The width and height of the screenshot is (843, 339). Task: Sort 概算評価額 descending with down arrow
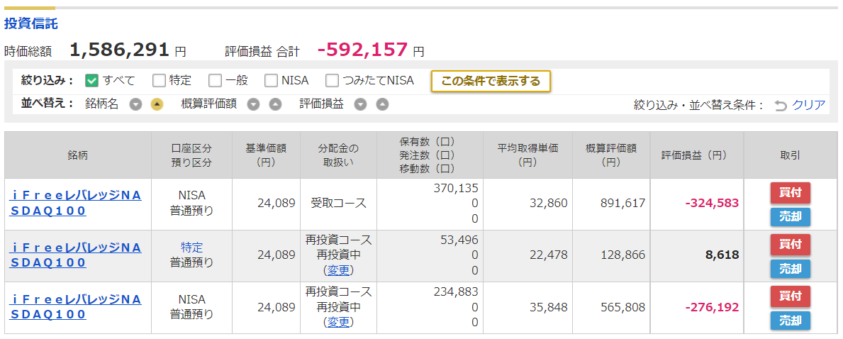coord(253,104)
